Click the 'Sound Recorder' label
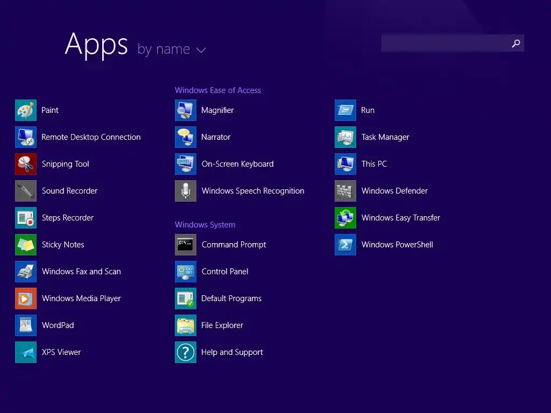Image resolution: width=551 pixels, height=413 pixels. coord(69,191)
